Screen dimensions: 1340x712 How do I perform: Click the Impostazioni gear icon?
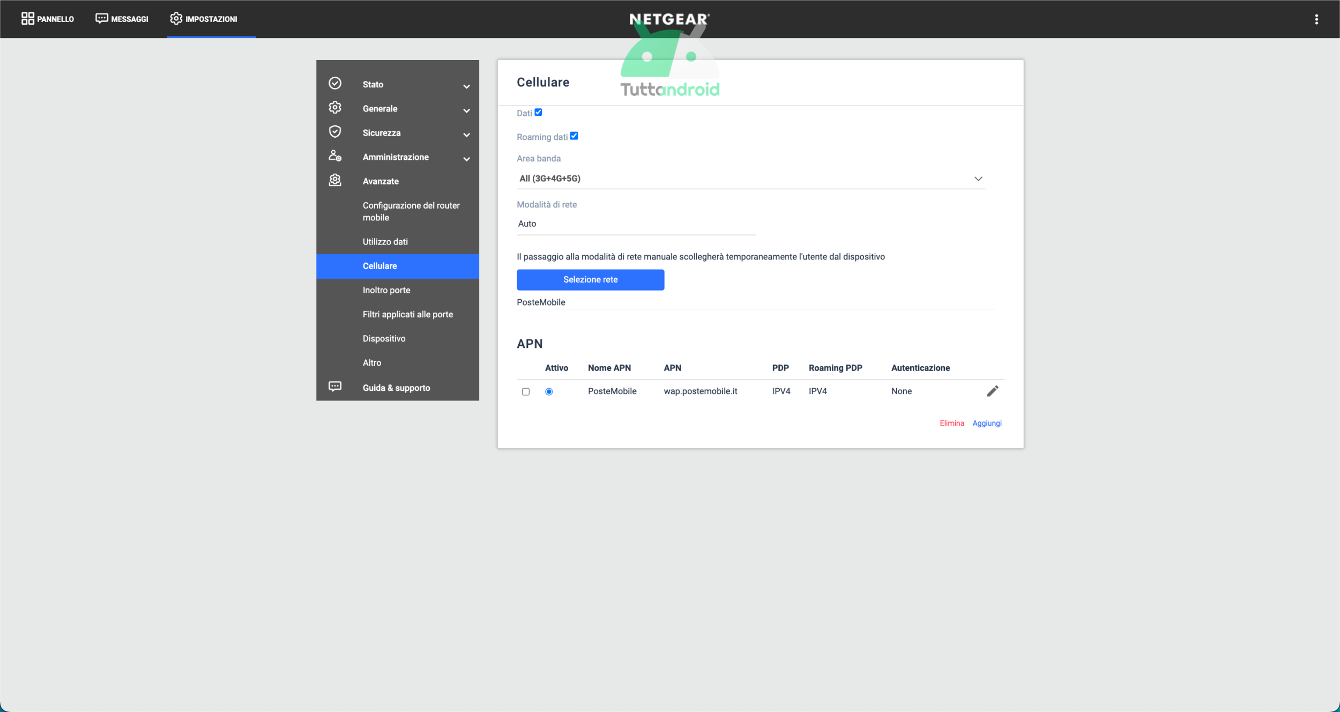click(x=176, y=19)
